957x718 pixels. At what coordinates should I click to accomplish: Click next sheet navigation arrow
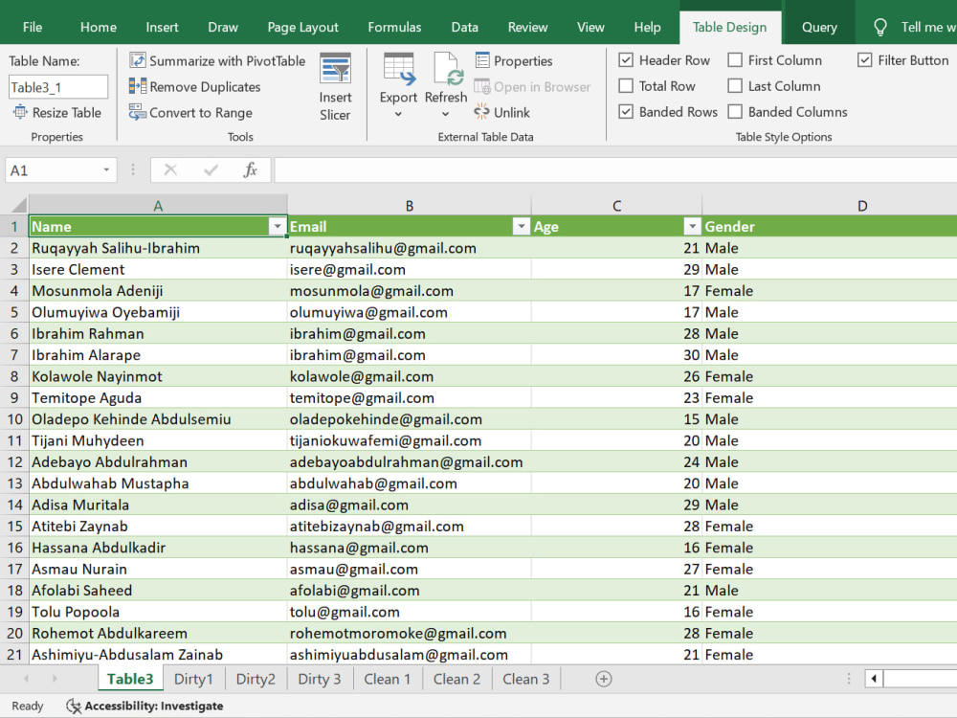55,679
